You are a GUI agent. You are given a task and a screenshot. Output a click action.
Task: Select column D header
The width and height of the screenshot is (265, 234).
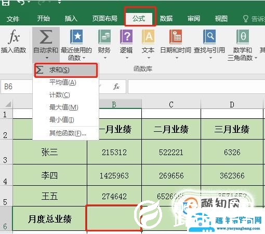coord(232,104)
